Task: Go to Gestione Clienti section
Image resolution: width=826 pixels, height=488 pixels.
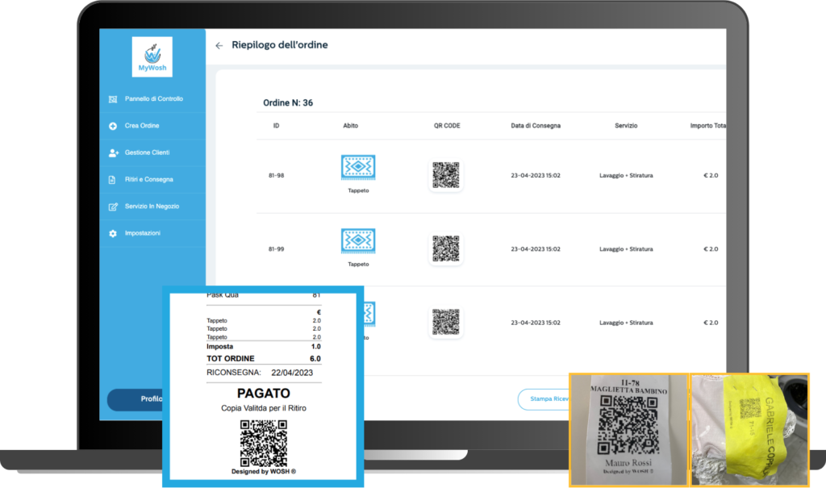Action: 147,152
